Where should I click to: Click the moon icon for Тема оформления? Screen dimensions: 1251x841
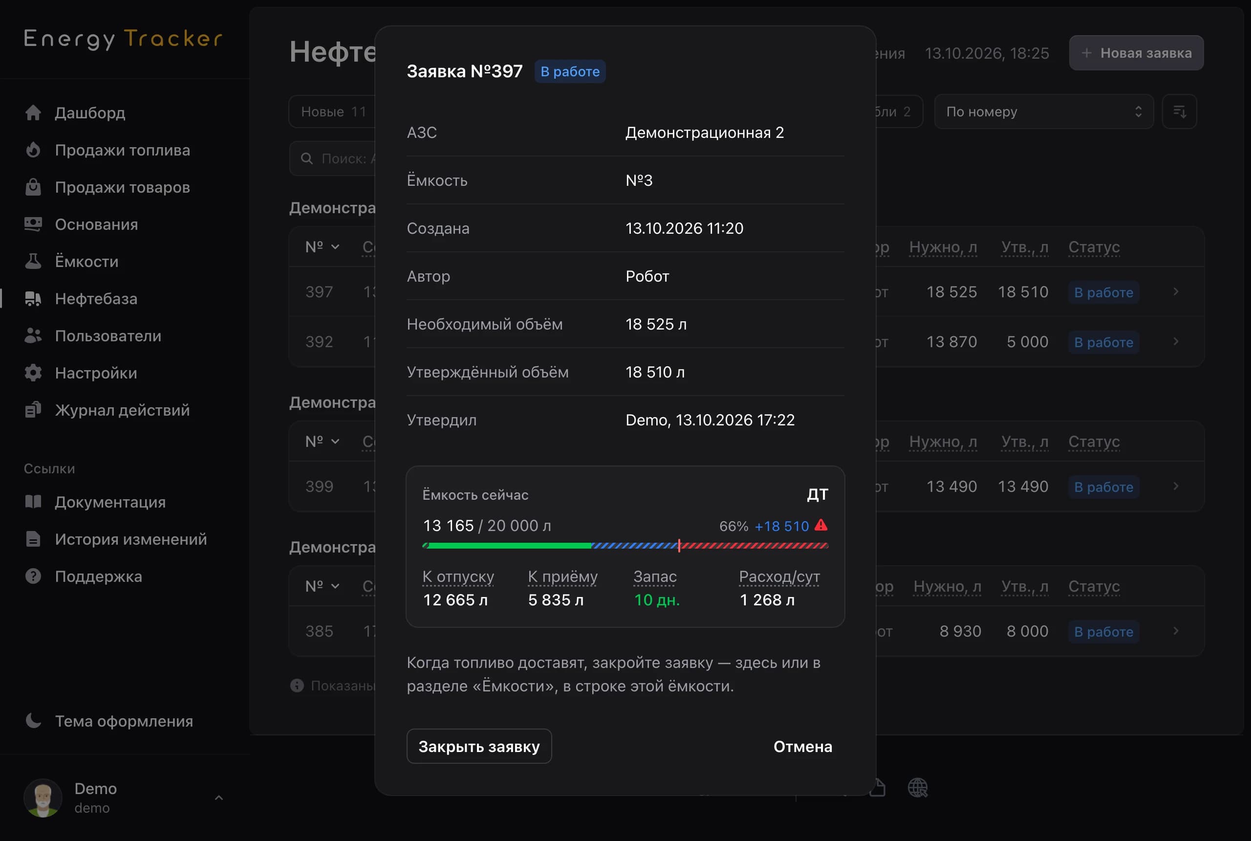coord(33,721)
